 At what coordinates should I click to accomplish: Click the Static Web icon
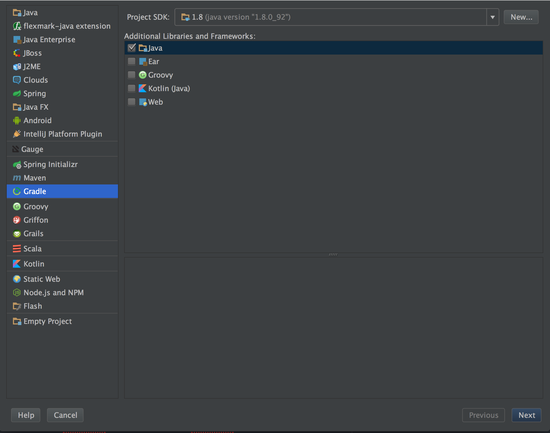pyautogui.click(x=17, y=279)
